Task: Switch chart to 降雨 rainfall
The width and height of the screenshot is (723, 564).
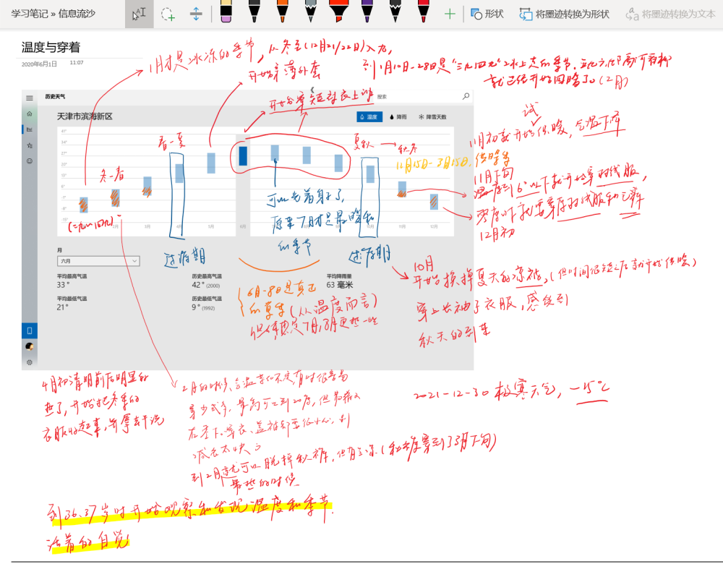Action: coord(398,117)
